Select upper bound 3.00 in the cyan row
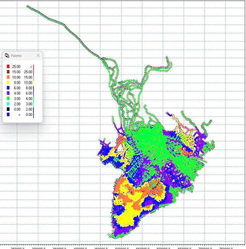 (x=29, y=104)
